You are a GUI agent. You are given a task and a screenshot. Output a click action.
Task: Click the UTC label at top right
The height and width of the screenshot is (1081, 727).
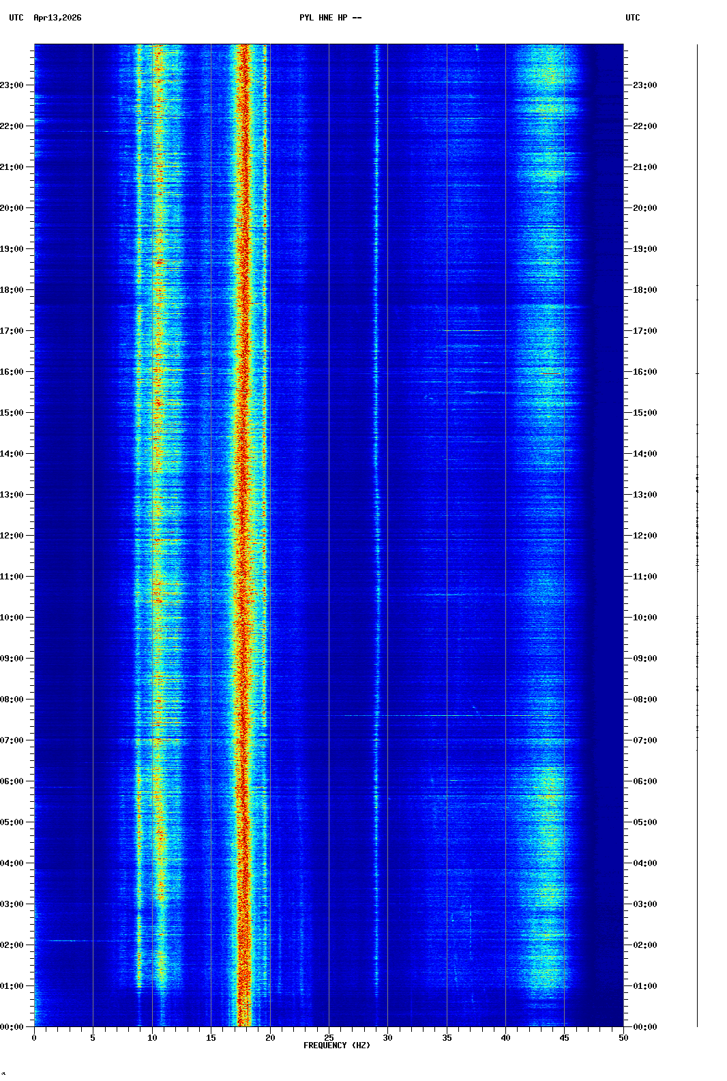click(632, 18)
